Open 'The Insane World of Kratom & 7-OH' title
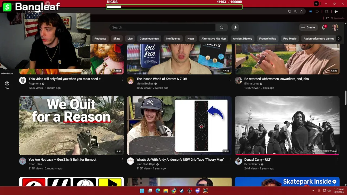Screen dimensions: 347x195 pos(162,79)
